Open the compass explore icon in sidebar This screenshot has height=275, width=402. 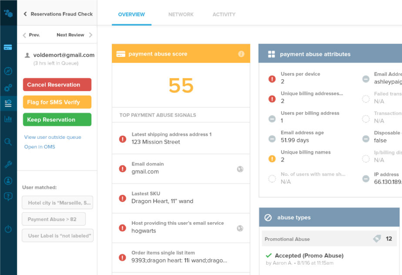pos(8,71)
